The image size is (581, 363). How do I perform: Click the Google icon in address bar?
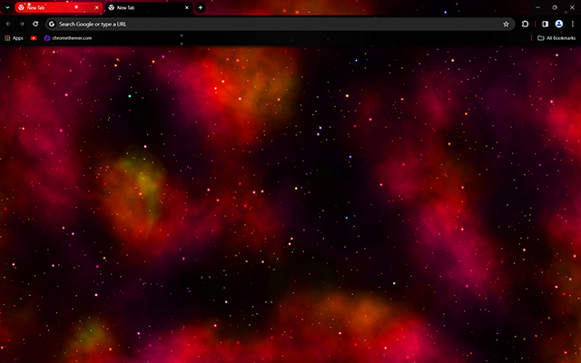coord(52,25)
